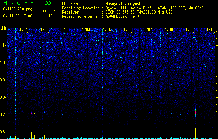Click the 1.0 kHz frequency label

[x=3, y=63]
